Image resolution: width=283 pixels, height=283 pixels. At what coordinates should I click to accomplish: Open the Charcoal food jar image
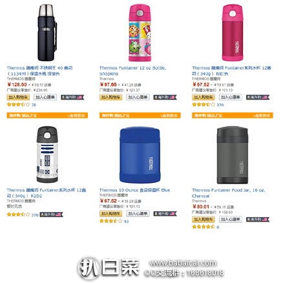point(233,155)
